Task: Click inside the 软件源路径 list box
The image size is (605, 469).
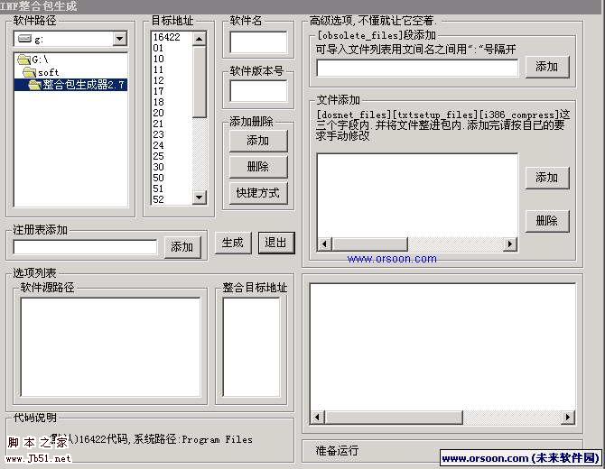Action: pyautogui.click(x=110, y=347)
